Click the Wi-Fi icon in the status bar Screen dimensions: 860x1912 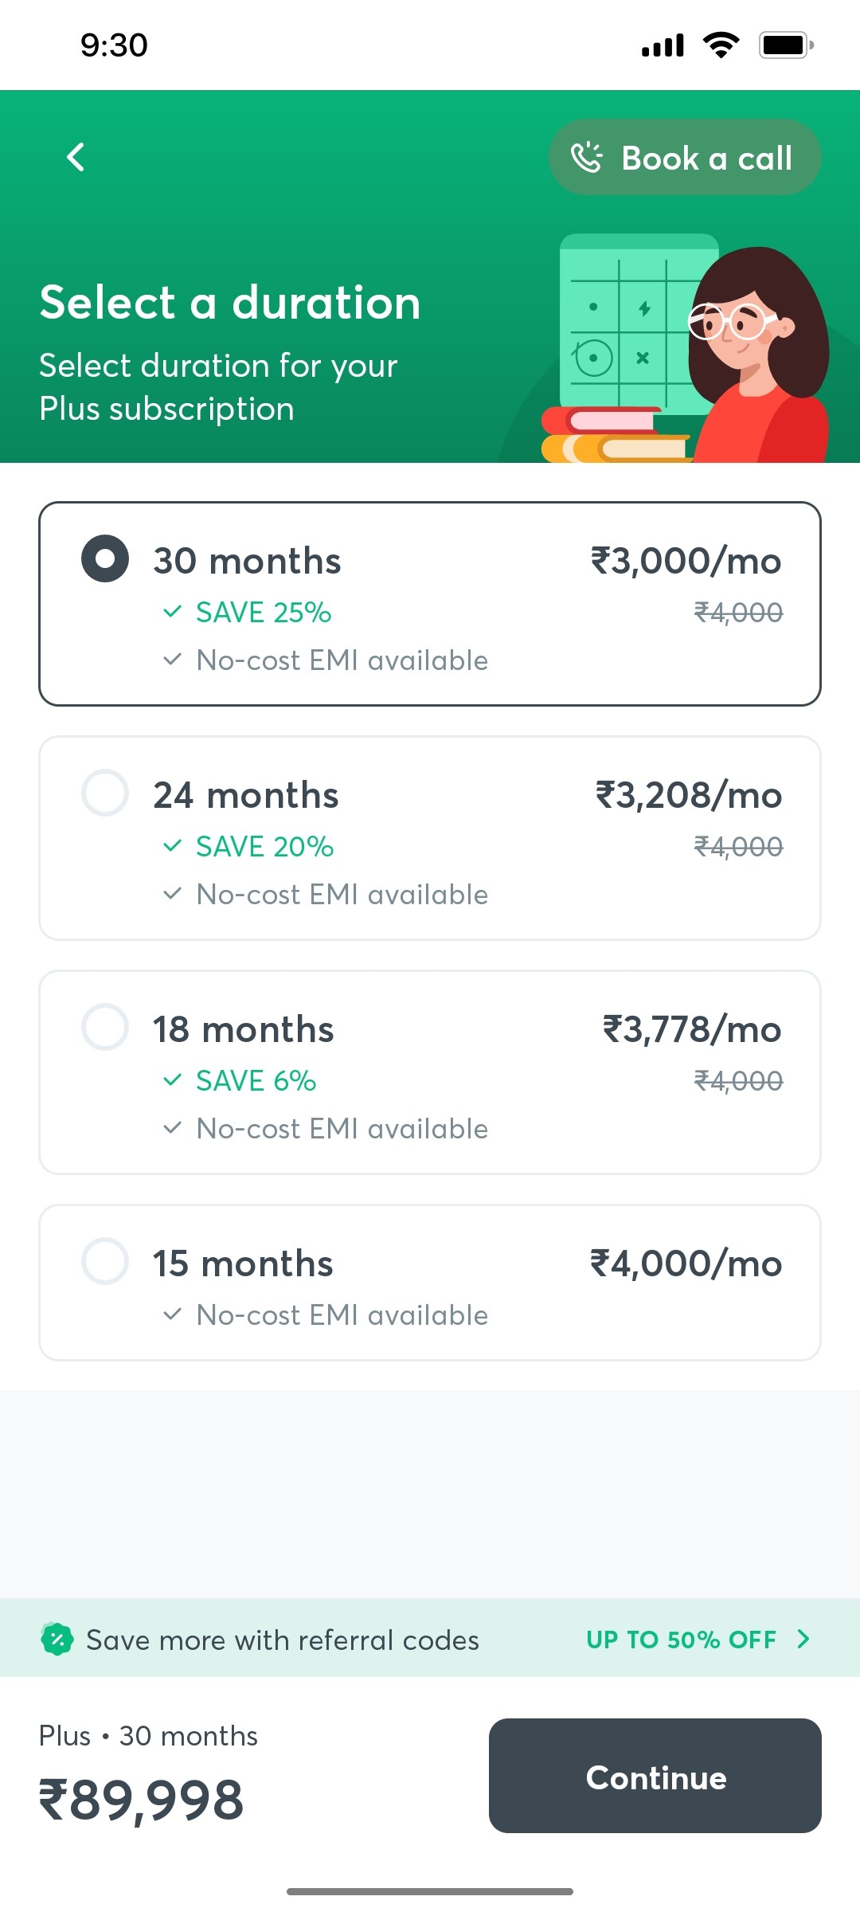coord(721,45)
